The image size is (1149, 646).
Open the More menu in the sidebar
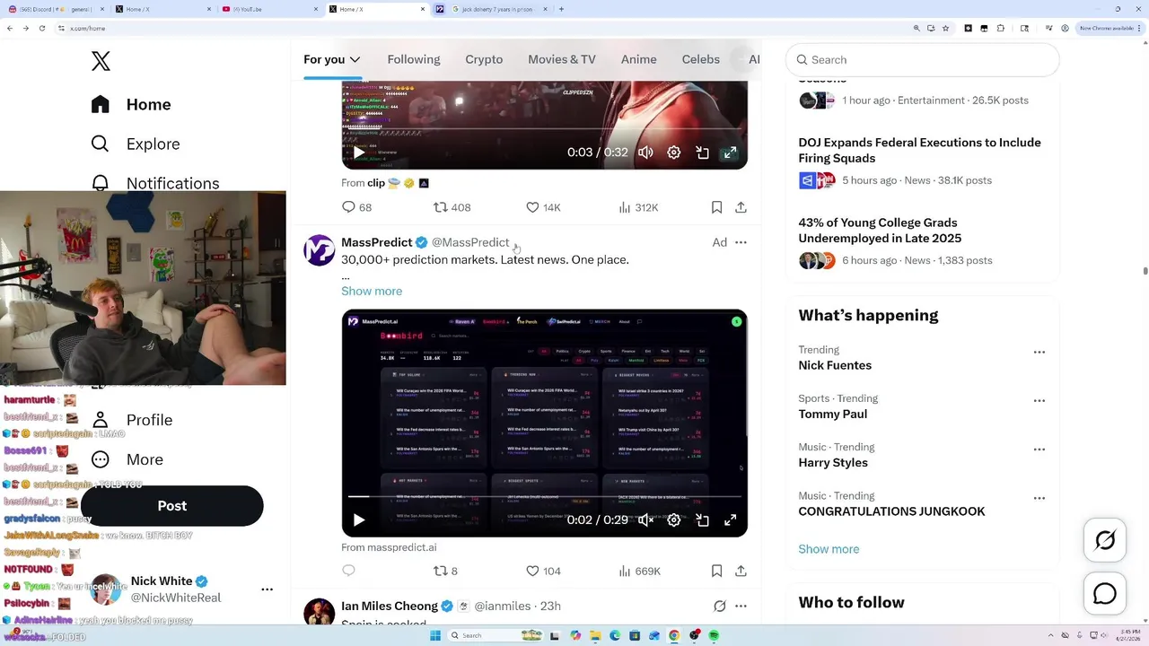tap(127, 459)
